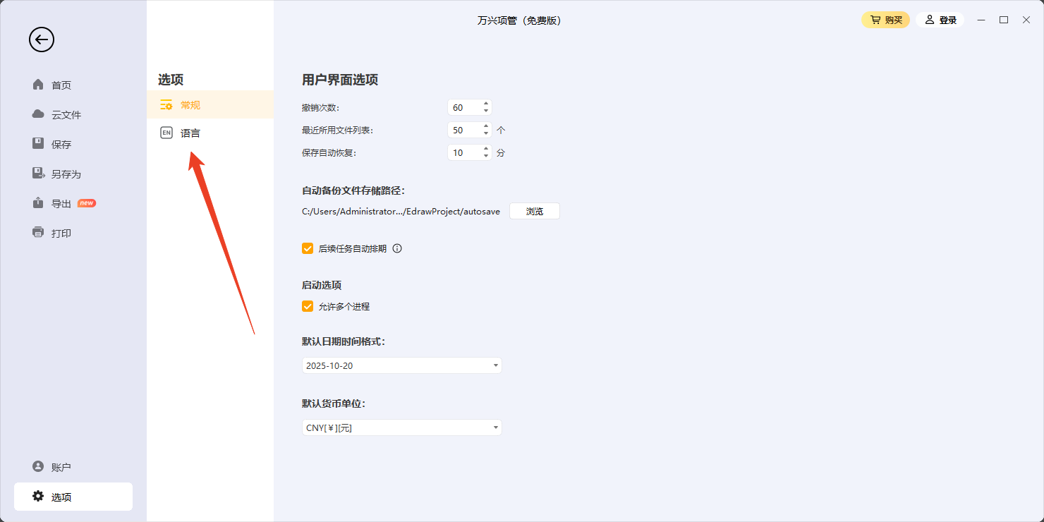Click the back arrow circle icon
Image resolution: width=1044 pixels, height=522 pixels.
tap(42, 40)
